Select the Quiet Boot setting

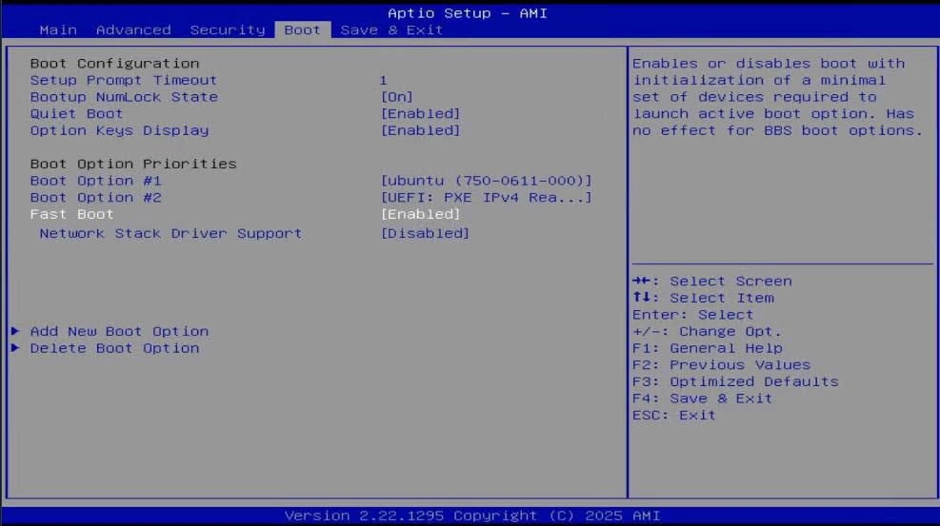pos(76,114)
